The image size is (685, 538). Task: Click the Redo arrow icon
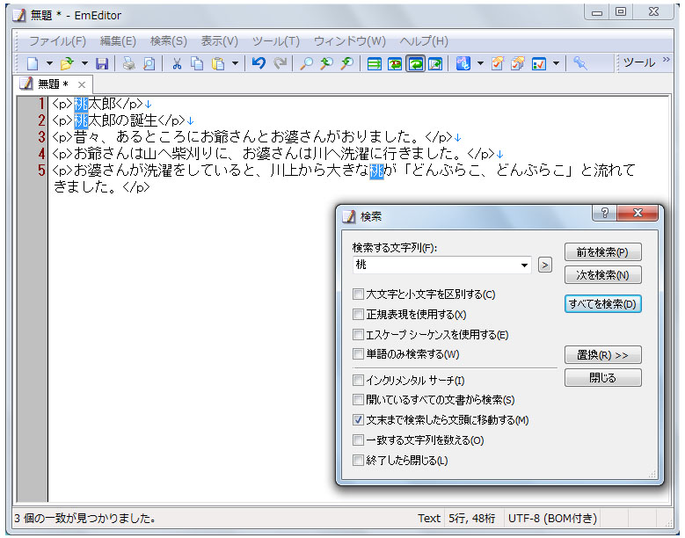coord(280,64)
